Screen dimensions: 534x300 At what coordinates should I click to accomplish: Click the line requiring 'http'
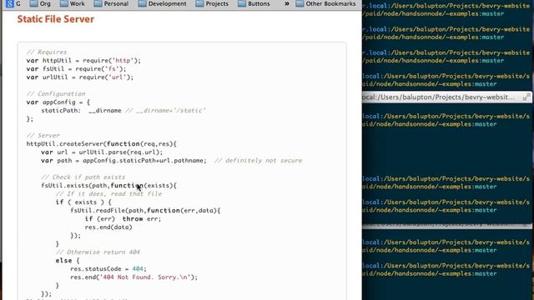click(x=83, y=61)
